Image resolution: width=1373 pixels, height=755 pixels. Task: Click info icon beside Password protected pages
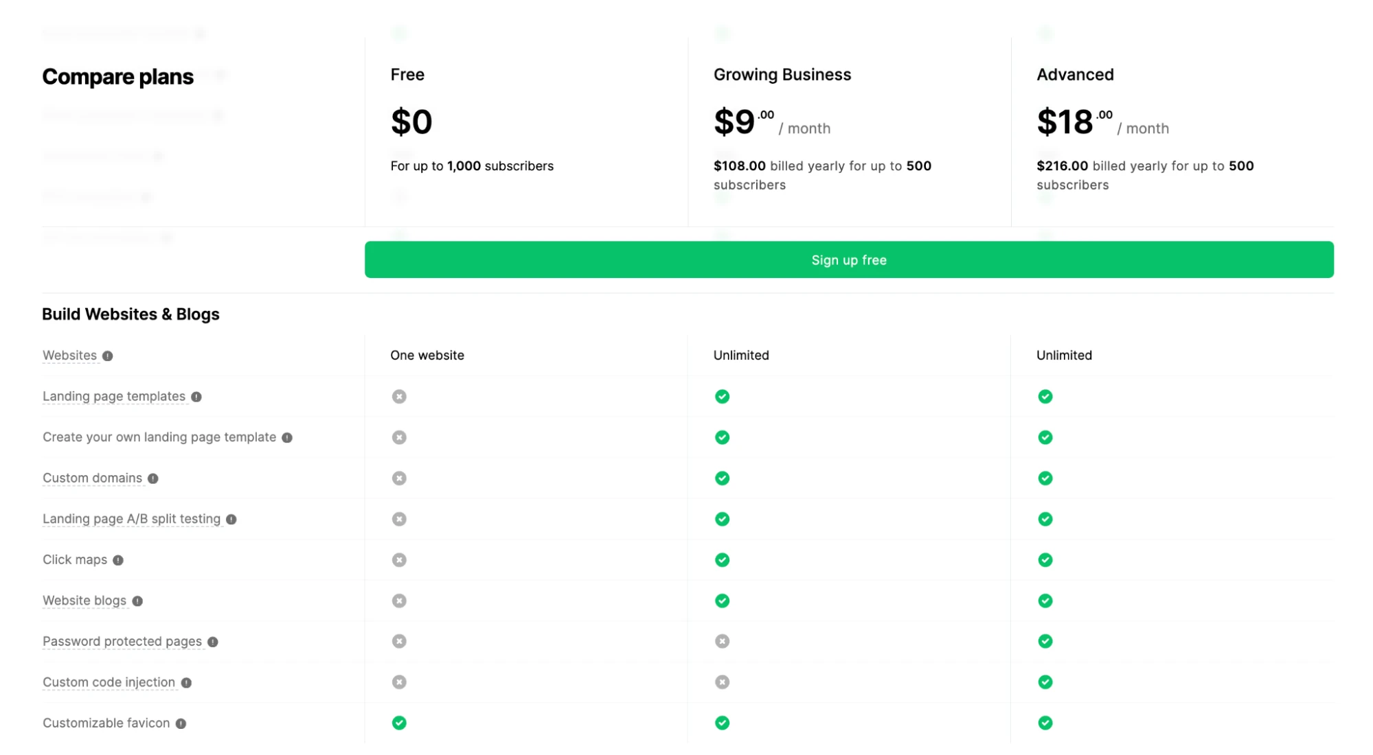213,642
